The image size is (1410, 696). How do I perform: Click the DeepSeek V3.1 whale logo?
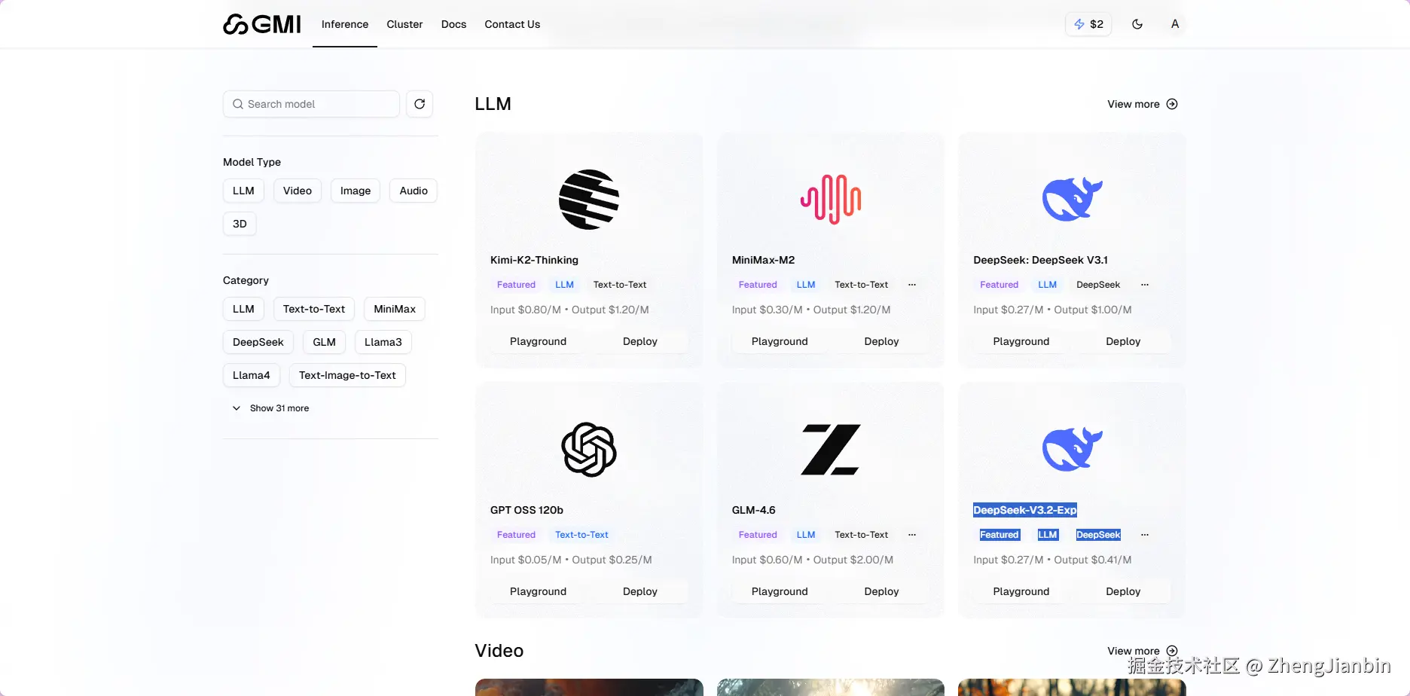(x=1072, y=200)
